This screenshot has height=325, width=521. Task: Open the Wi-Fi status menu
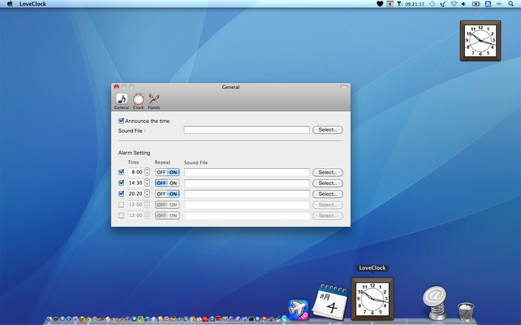coord(454,4)
